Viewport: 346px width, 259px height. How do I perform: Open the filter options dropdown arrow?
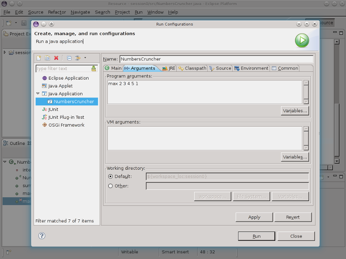[85, 58]
